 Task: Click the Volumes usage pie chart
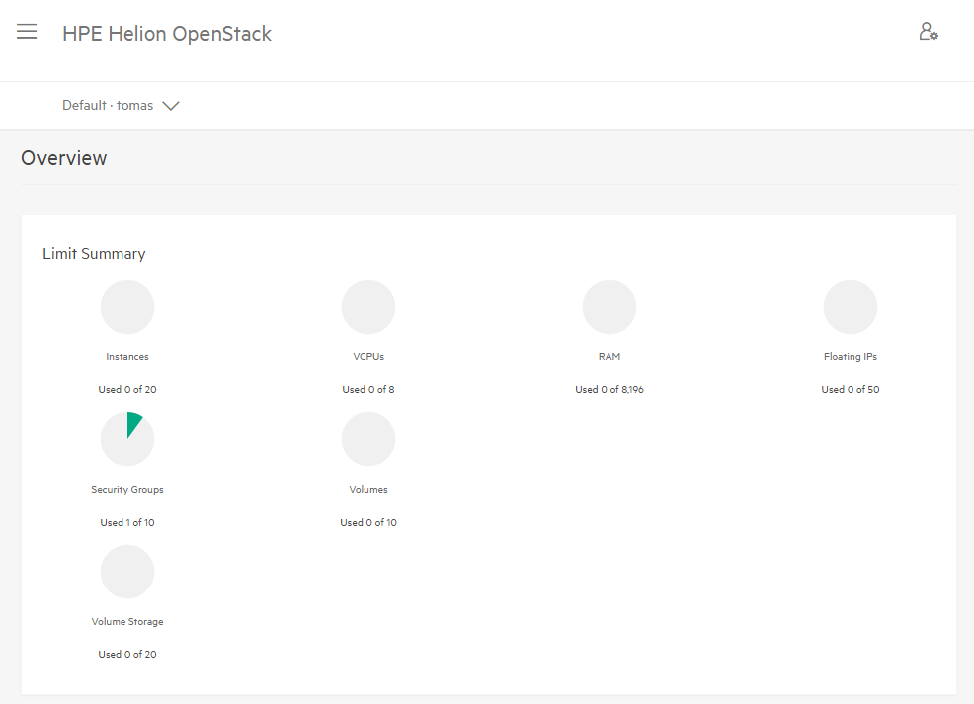point(368,439)
